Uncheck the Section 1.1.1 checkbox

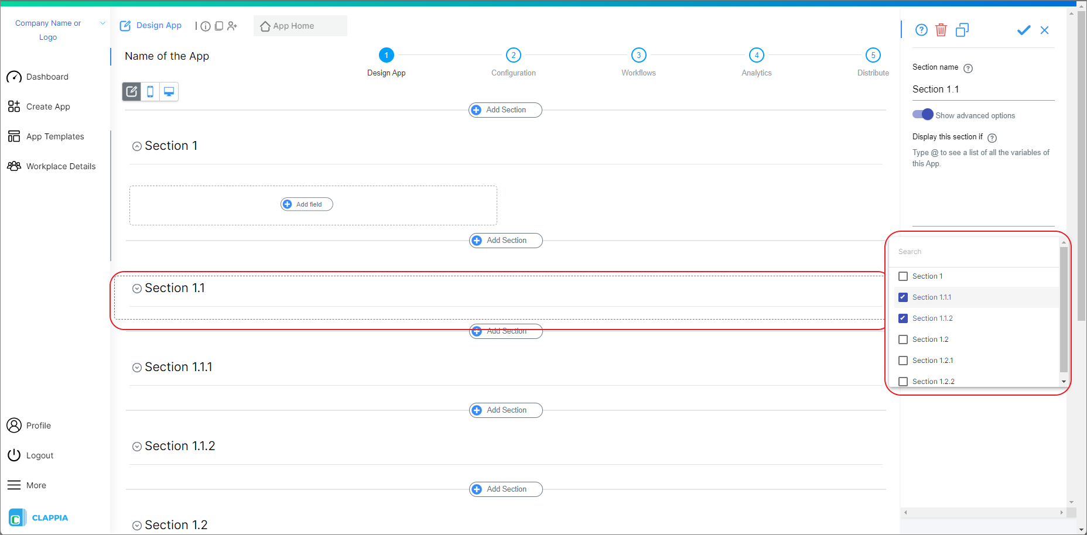click(x=903, y=297)
